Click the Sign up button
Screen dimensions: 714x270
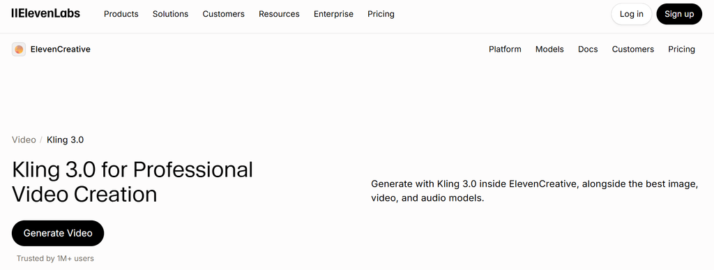[x=679, y=14]
